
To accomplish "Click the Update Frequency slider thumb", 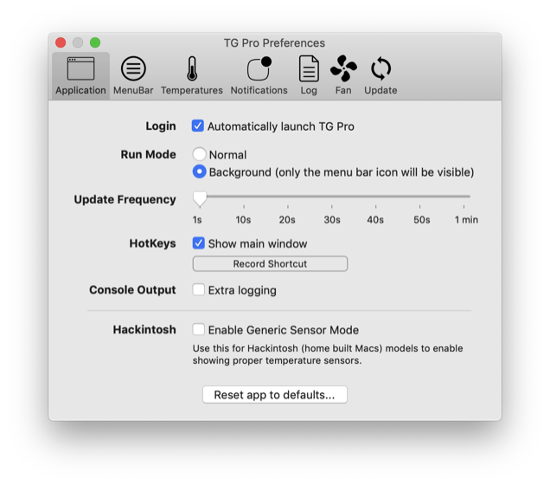I will 200,199.
